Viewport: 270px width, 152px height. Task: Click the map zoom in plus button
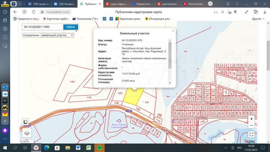pyautogui.click(x=251, y=119)
